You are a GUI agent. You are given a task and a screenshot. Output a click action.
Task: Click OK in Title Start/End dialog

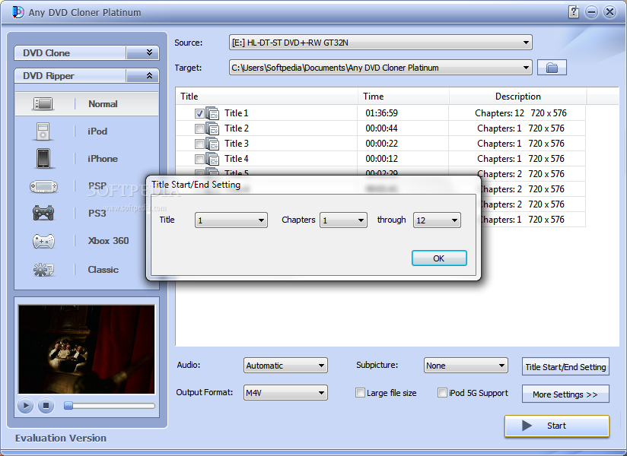(439, 258)
